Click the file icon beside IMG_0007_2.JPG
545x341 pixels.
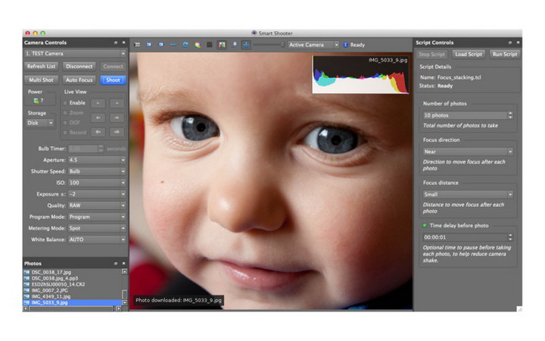pyautogui.click(x=26, y=290)
